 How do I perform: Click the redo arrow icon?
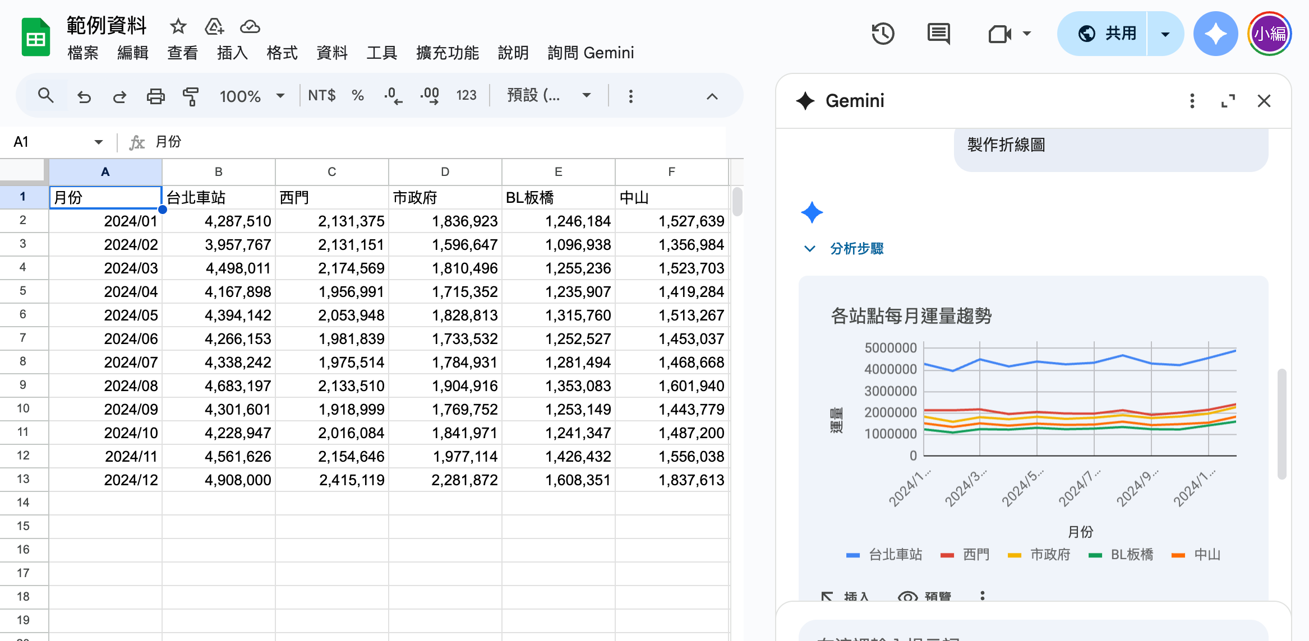119,96
